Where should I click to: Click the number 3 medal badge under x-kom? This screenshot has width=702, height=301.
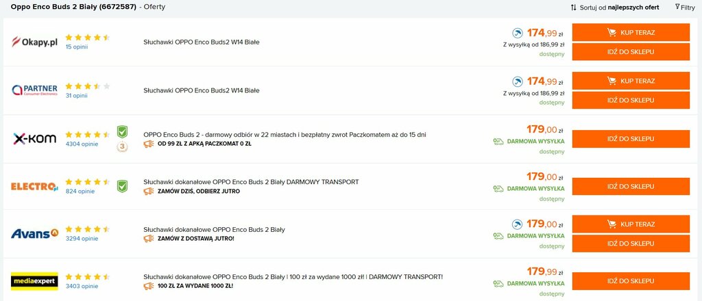122,147
